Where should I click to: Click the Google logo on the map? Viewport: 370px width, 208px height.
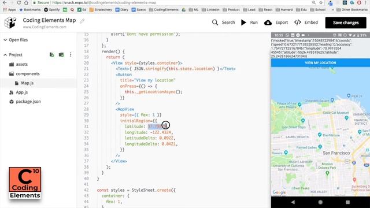click(x=279, y=192)
